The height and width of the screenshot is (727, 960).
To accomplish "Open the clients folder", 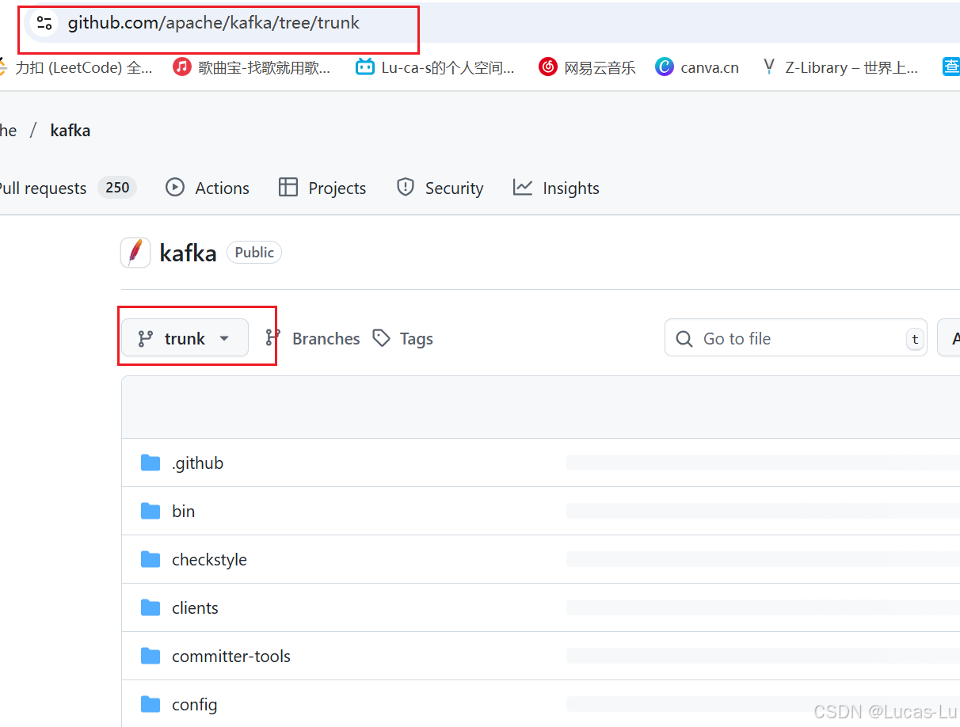I will (x=195, y=607).
